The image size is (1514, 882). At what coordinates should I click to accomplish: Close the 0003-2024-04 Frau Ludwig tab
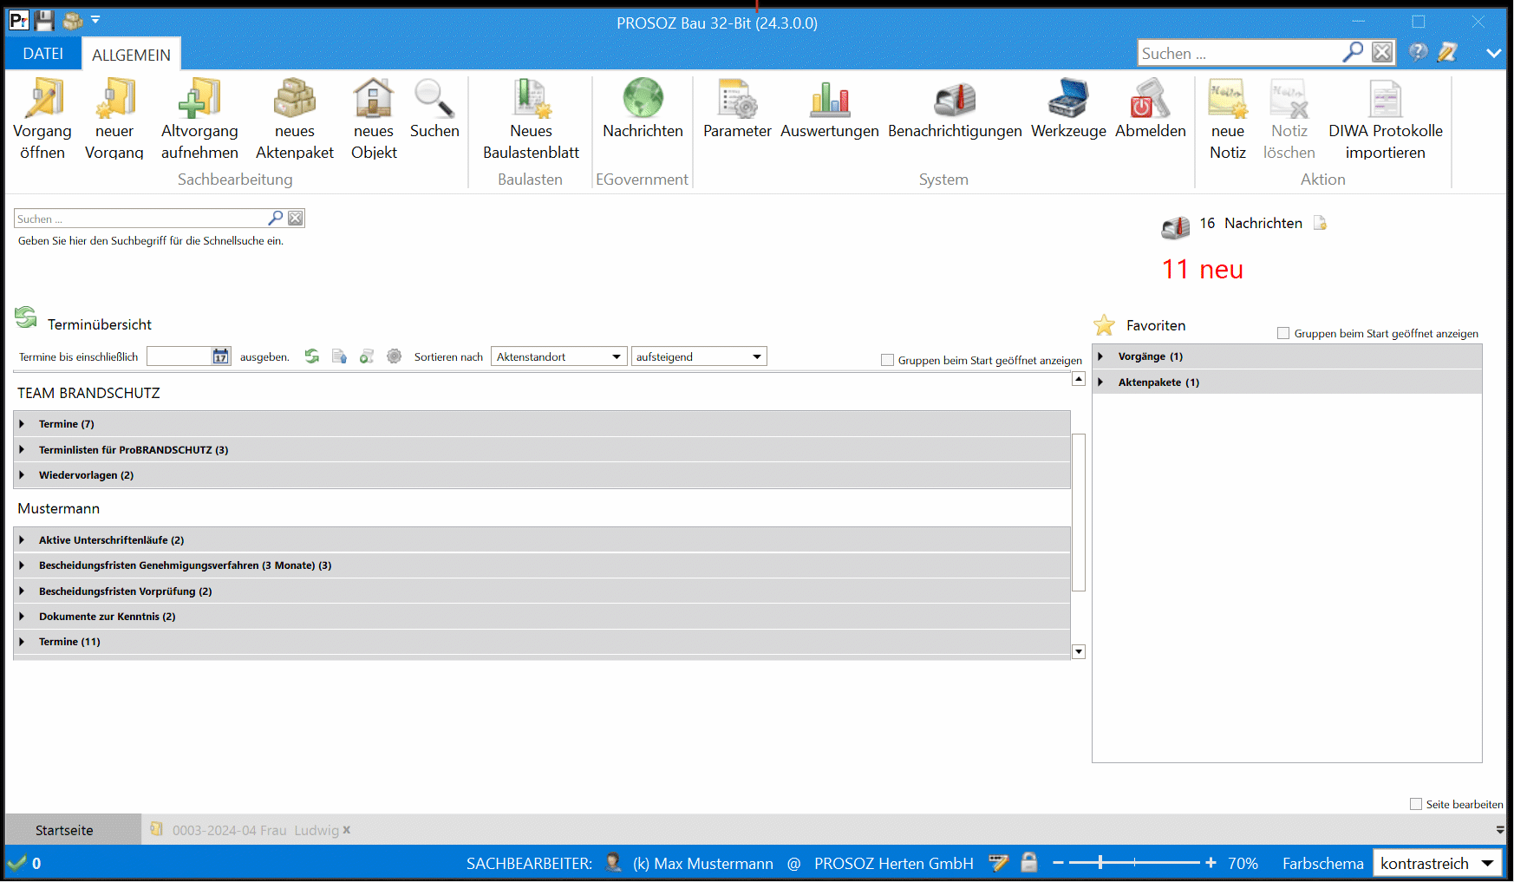coord(347,830)
